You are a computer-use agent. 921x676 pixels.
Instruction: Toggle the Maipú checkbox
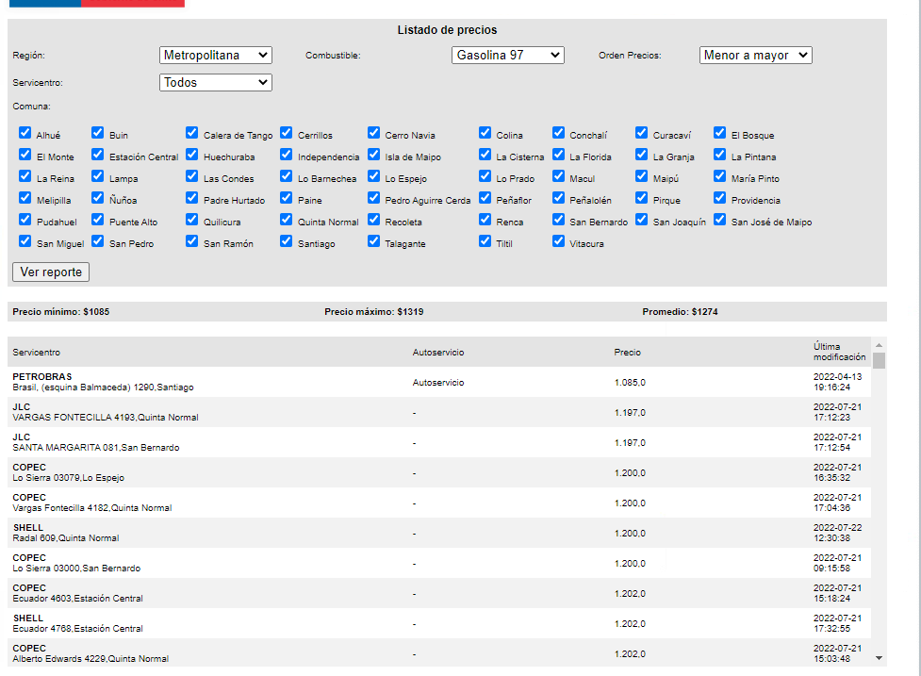pyautogui.click(x=642, y=176)
